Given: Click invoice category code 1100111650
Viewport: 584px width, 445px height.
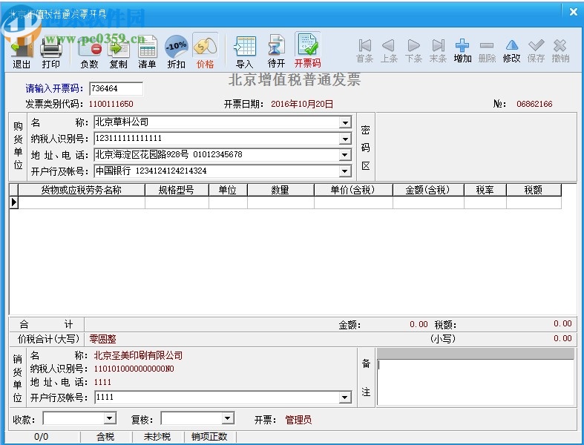Looking at the screenshot, I should (111, 104).
